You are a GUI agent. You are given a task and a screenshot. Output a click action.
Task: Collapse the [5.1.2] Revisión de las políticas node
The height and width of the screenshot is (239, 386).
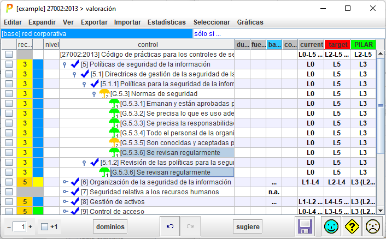click(x=84, y=163)
